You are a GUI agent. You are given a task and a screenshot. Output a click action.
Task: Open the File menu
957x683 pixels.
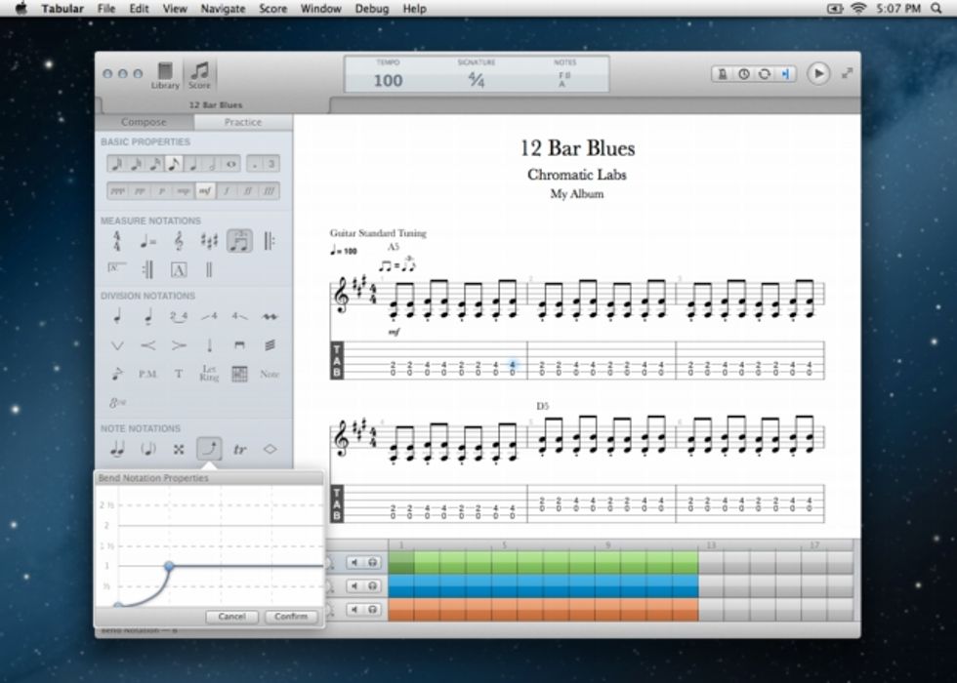(x=106, y=9)
